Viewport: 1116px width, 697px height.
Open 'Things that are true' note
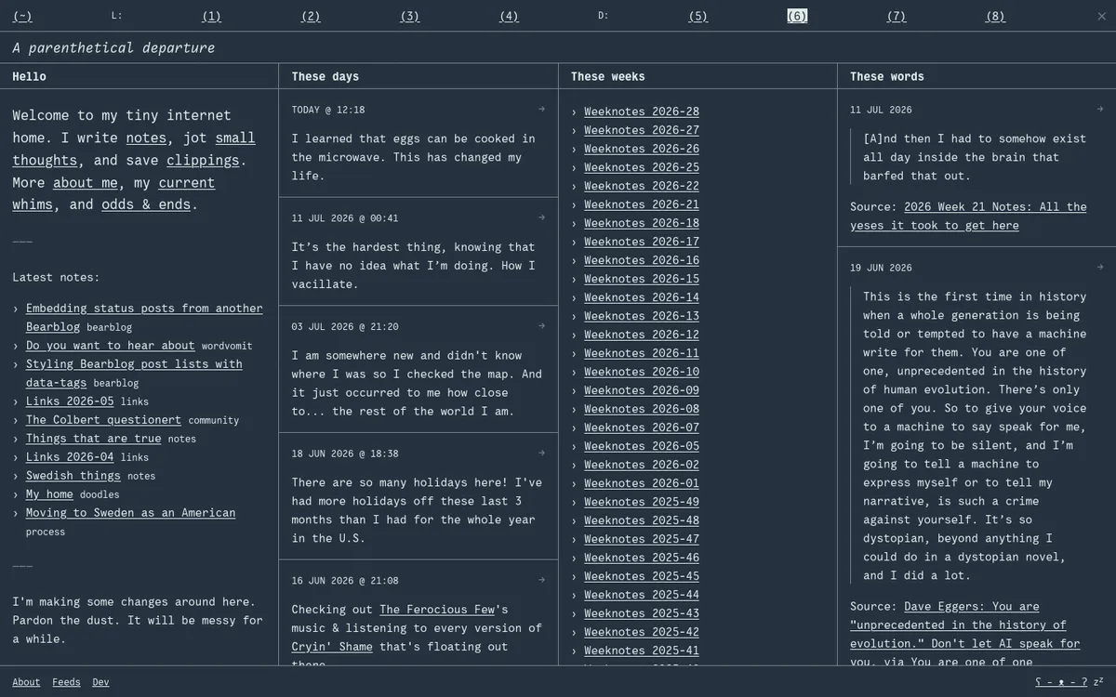click(93, 438)
